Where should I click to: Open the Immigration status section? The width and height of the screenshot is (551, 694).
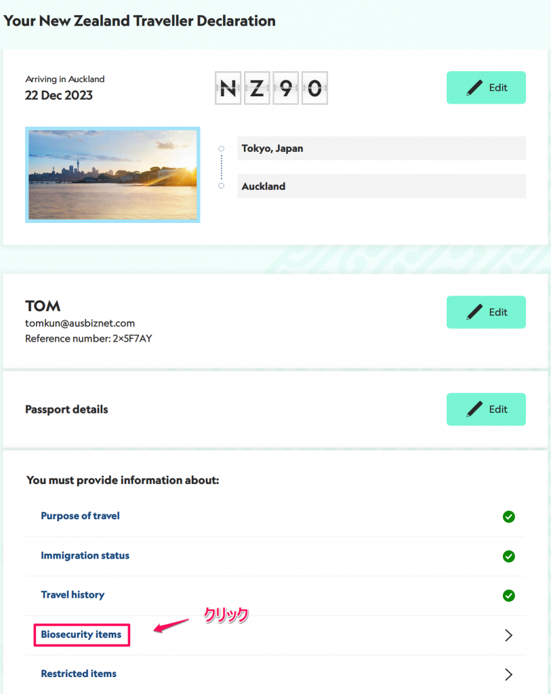(85, 556)
